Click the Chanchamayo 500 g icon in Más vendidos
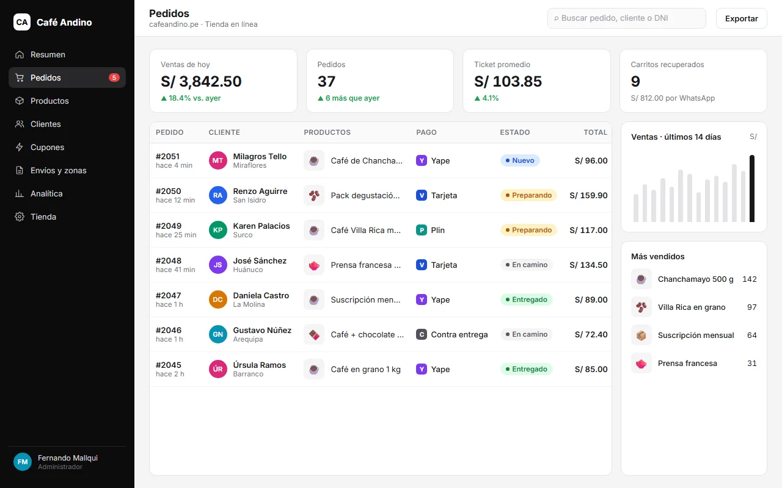782x488 pixels. point(641,279)
